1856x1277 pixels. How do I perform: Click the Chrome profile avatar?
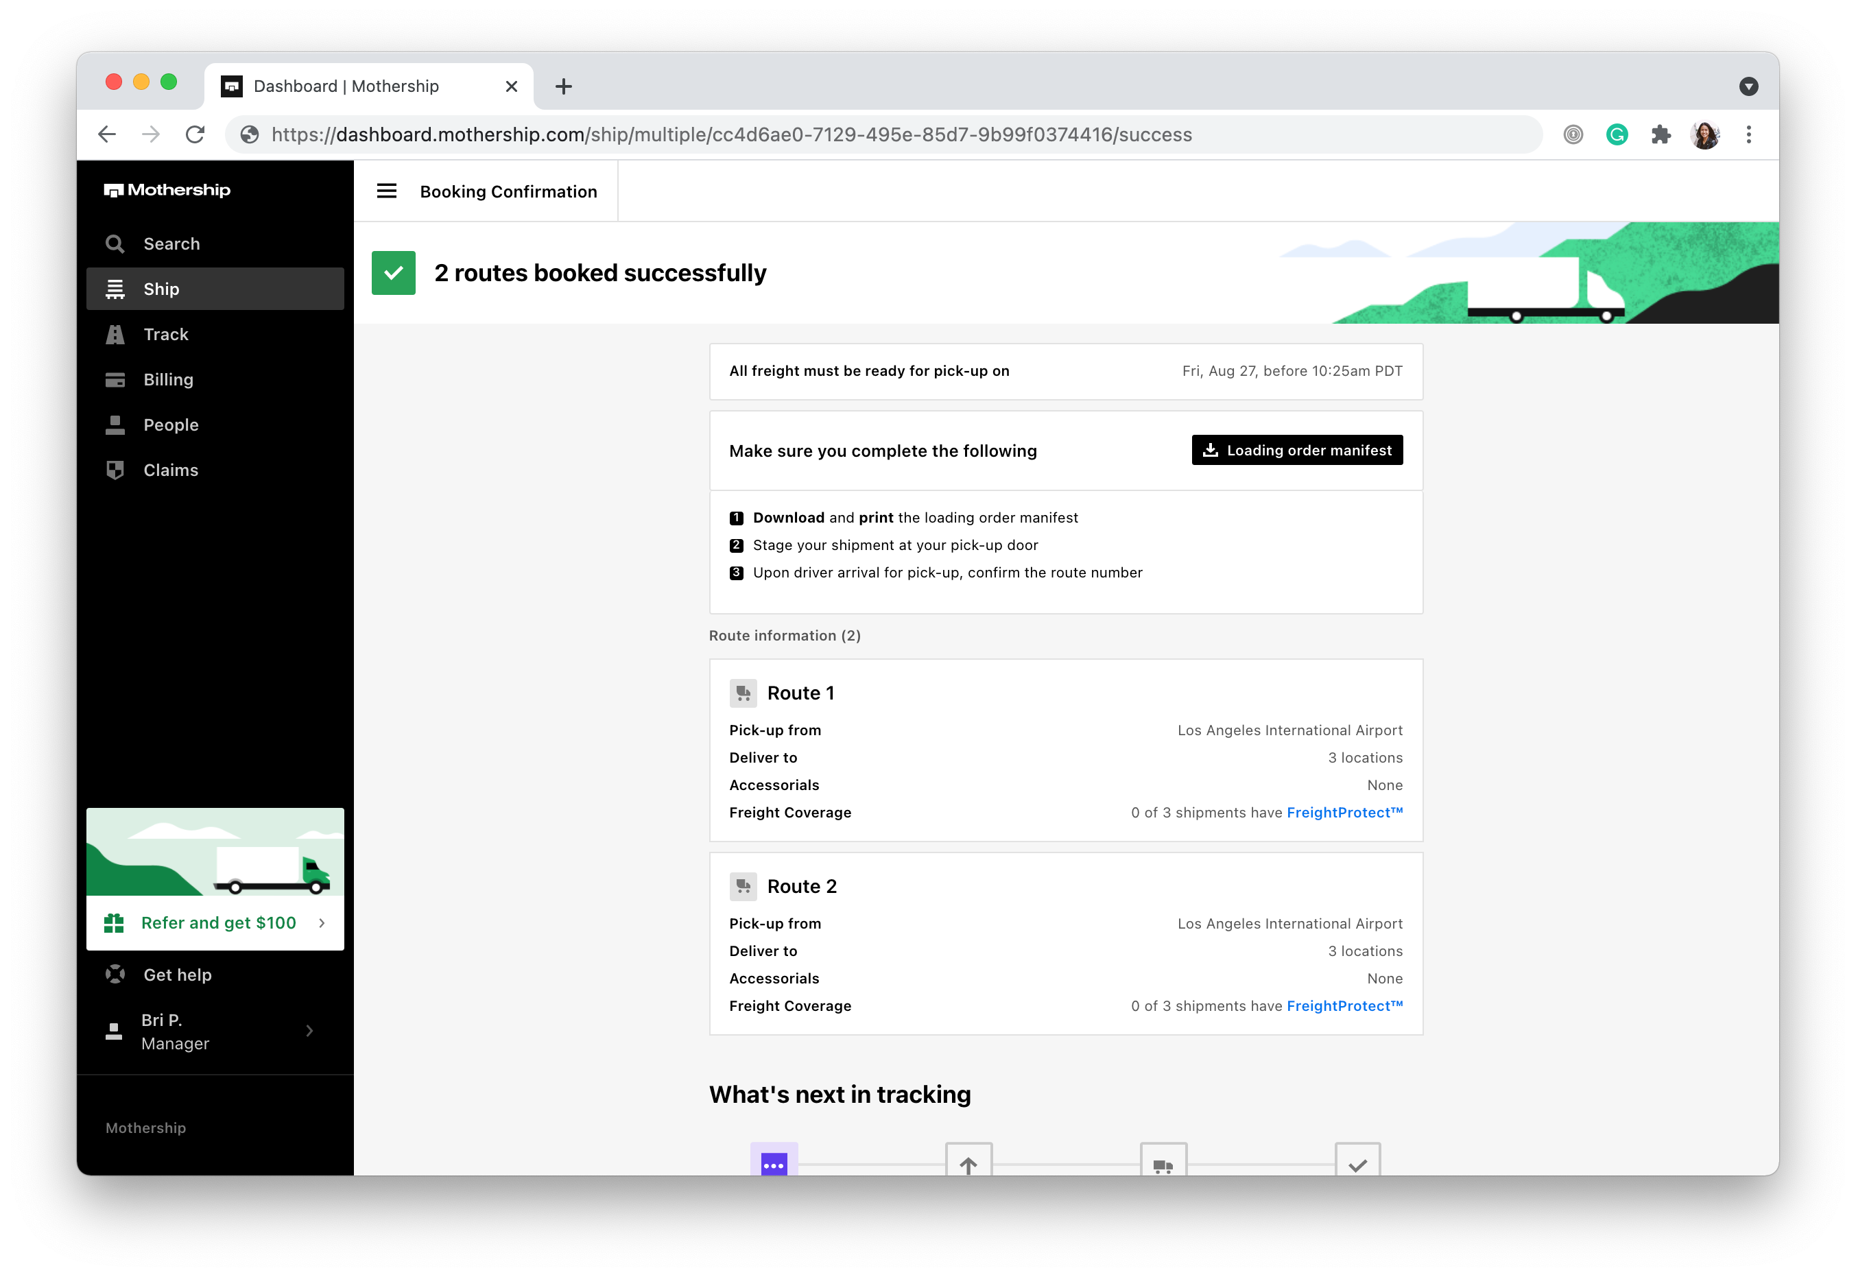(1705, 134)
